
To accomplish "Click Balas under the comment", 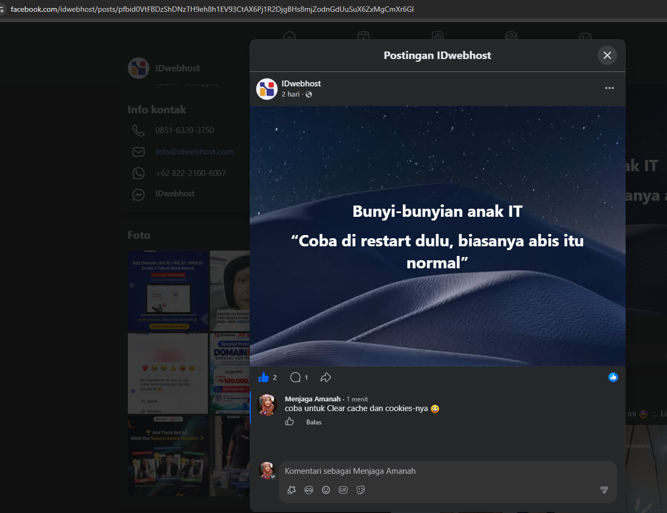I will coord(314,422).
